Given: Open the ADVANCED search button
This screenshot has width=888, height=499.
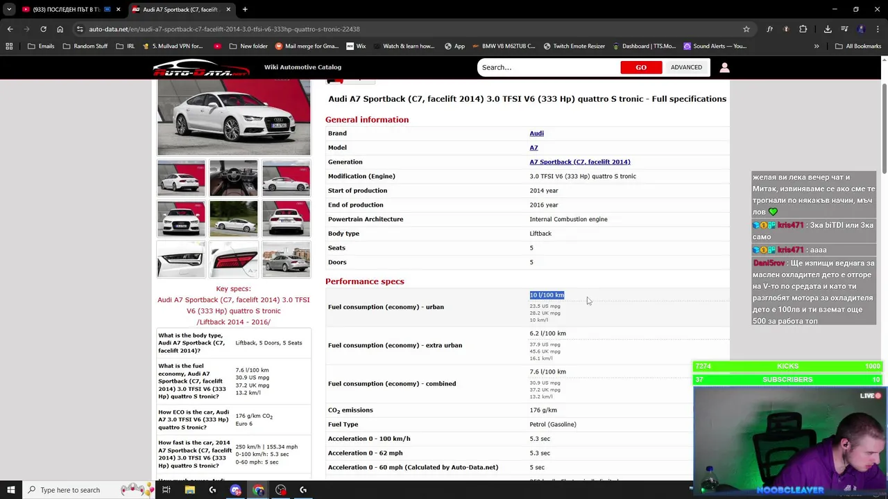Looking at the screenshot, I should [686, 67].
